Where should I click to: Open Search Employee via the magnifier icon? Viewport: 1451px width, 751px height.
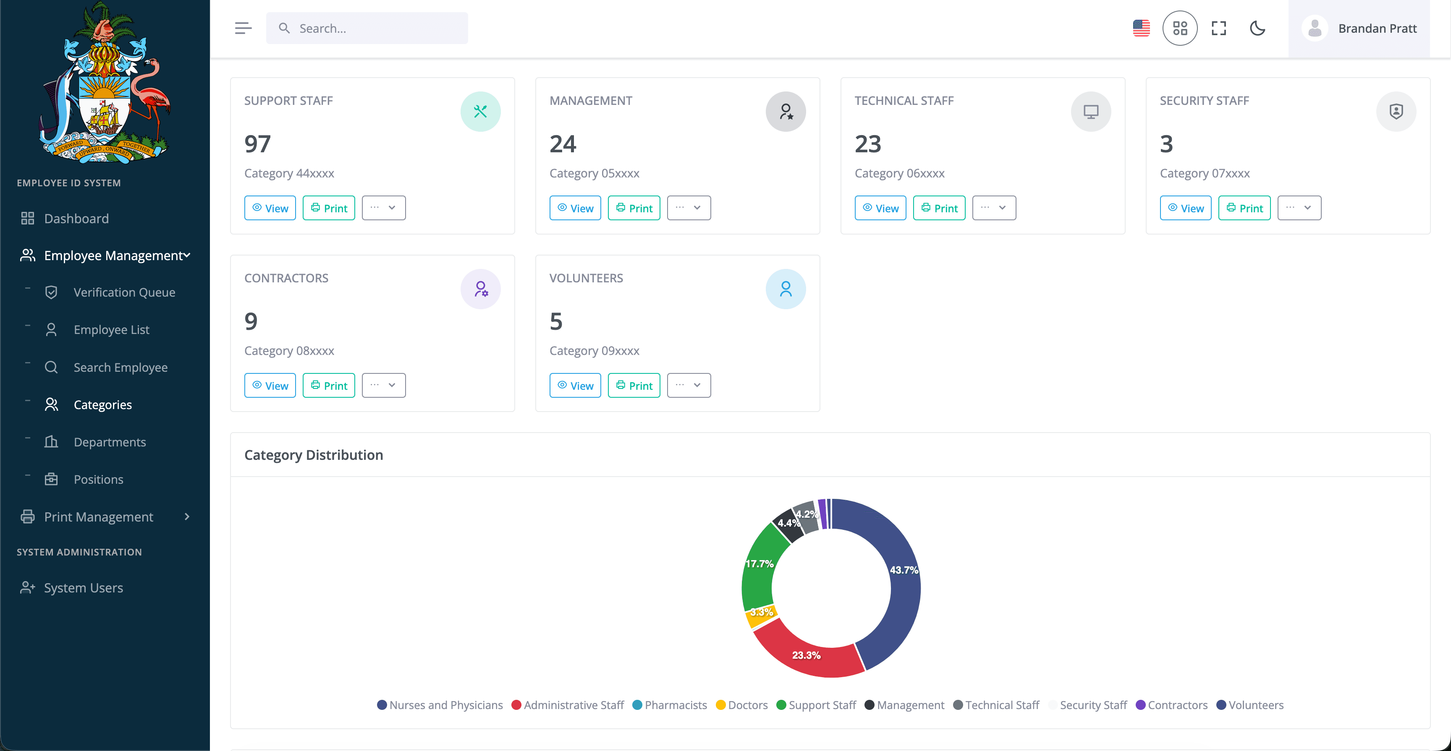[x=52, y=367]
